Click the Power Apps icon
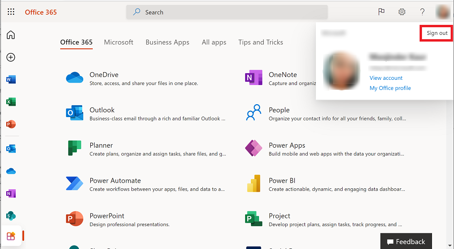 tap(254, 148)
